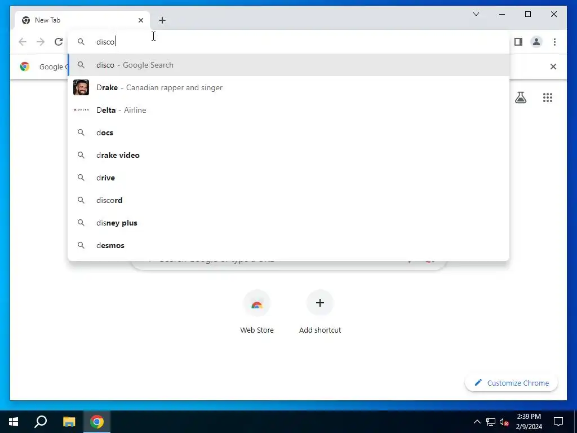This screenshot has height=433, width=577.
Task: Show hidden system tray icons
Action: pos(477,422)
